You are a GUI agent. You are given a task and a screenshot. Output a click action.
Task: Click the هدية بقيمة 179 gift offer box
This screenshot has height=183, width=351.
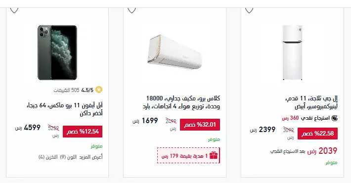point(188,155)
